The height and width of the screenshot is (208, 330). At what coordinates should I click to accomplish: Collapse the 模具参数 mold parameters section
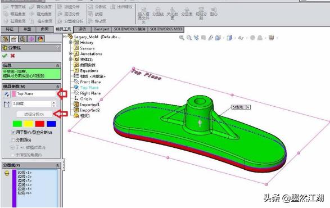(x=57, y=87)
